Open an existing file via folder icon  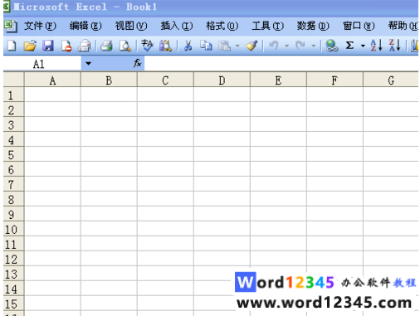(30, 46)
